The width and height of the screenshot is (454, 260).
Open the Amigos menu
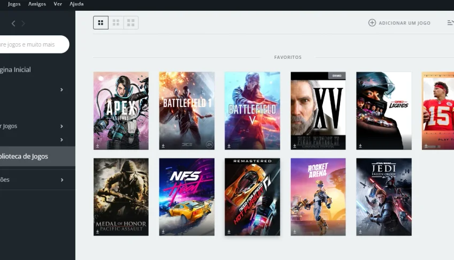pyautogui.click(x=37, y=4)
